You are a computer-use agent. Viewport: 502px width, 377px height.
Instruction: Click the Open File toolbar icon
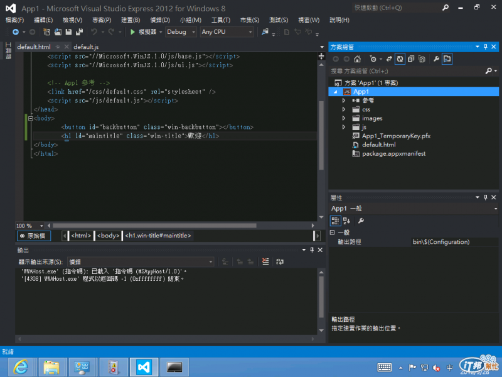(58, 32)
